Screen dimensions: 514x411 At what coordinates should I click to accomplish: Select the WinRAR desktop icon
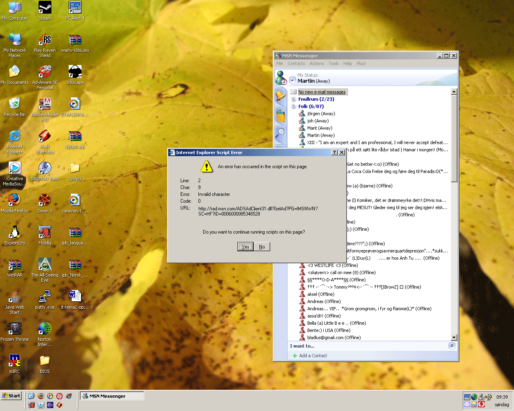coord(14,267)
